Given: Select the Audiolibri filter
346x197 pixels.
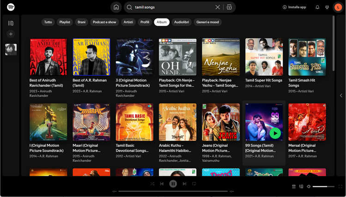Looking at the screenshot, I should pos(182,22).
